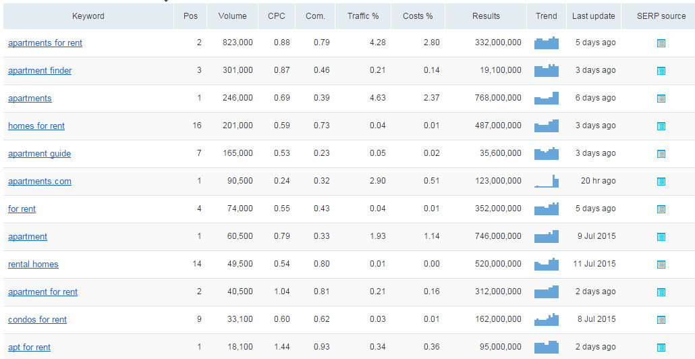Sort by Traffic % column header
695x359 pixels.
pos(363,16)
